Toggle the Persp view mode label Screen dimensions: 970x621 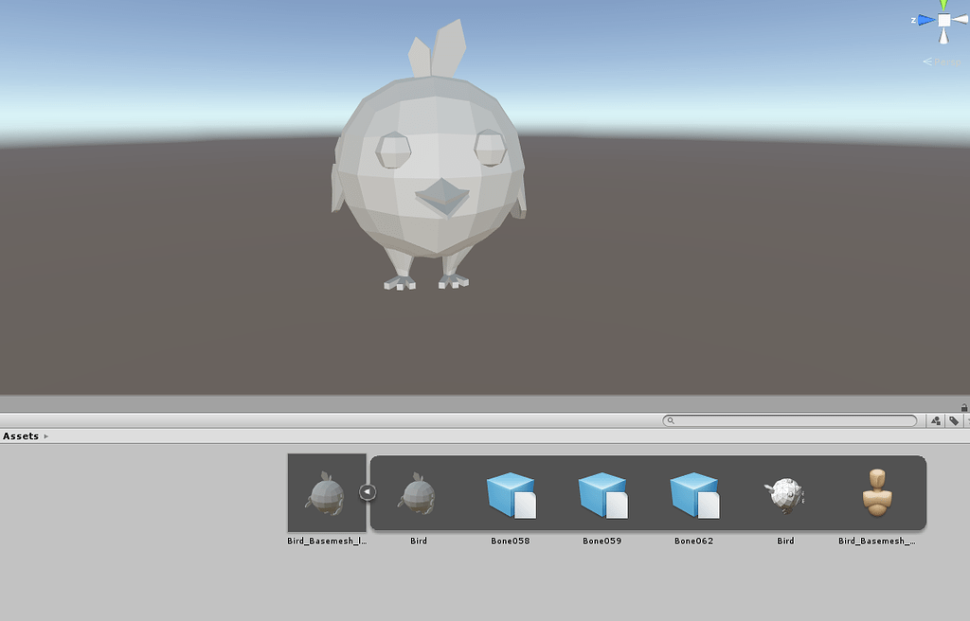pos(945,61)
